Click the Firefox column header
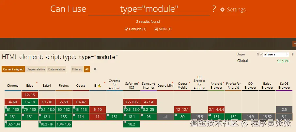Viewport: 296px width, 132px height. tap(64, 86)
